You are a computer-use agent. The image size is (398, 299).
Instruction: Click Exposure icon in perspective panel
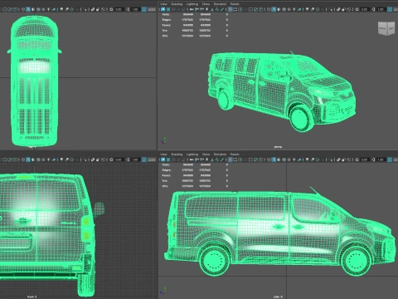357,9
